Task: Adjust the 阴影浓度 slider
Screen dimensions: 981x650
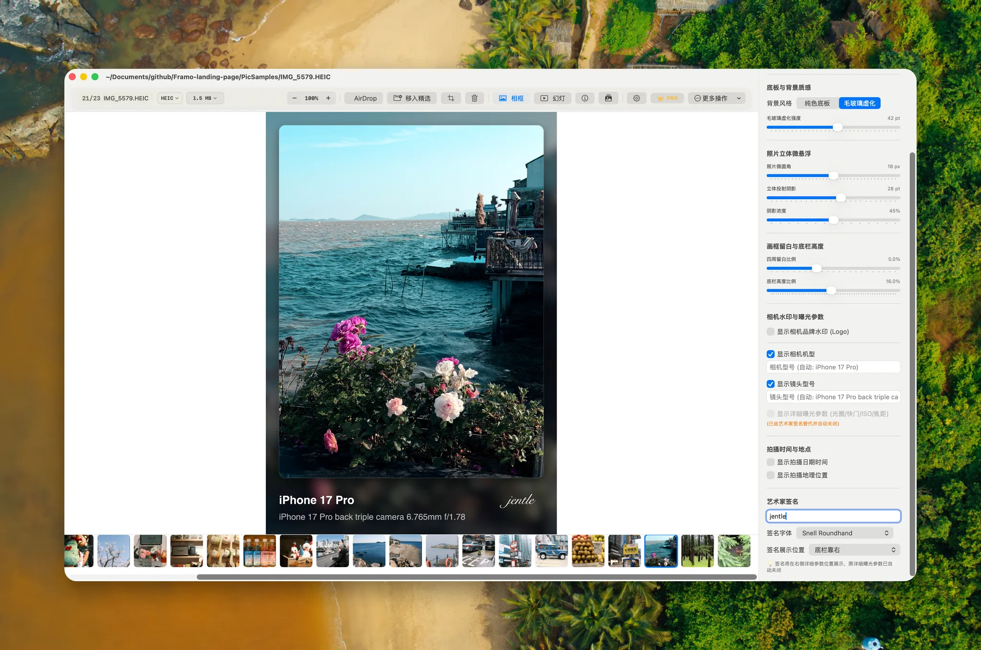Action: 833,220
